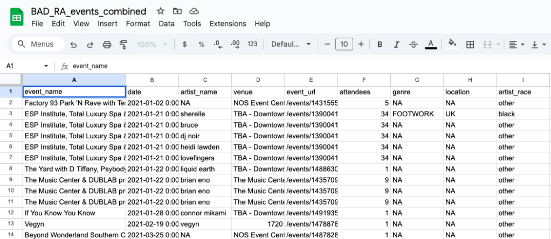
Task: Activate the paint format tool
Action: click(x=123, y=45)
